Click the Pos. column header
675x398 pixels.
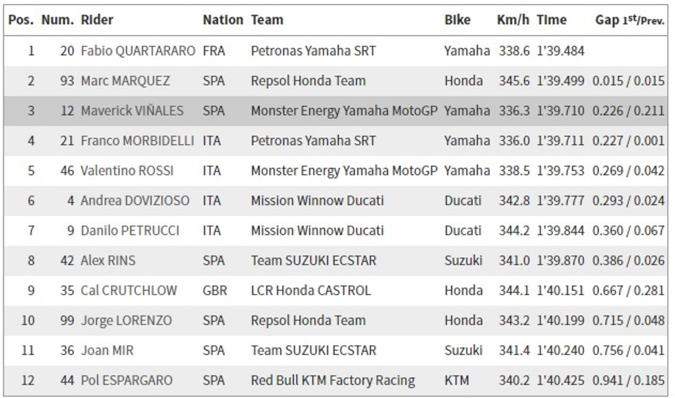pos(20,20)
